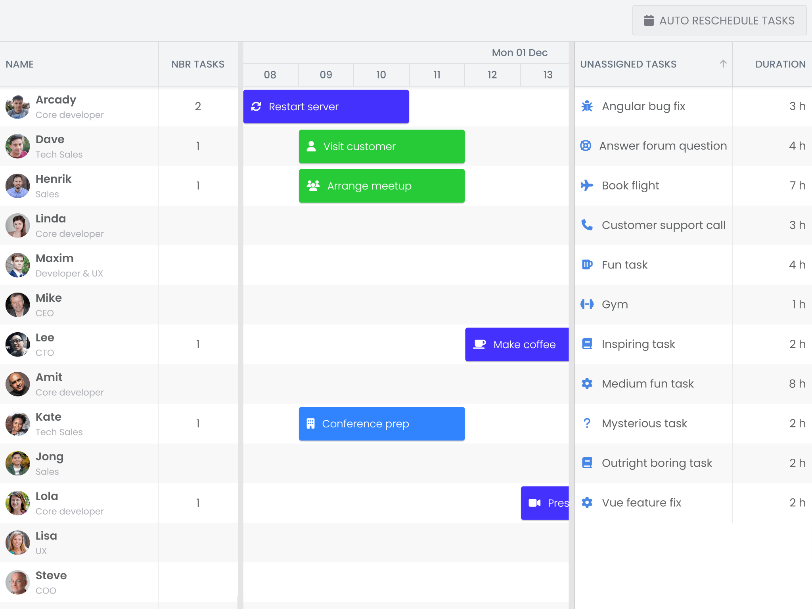Select the green Visit customer event
The width and height of the screenshot is (812, 609).
(381, 146)
